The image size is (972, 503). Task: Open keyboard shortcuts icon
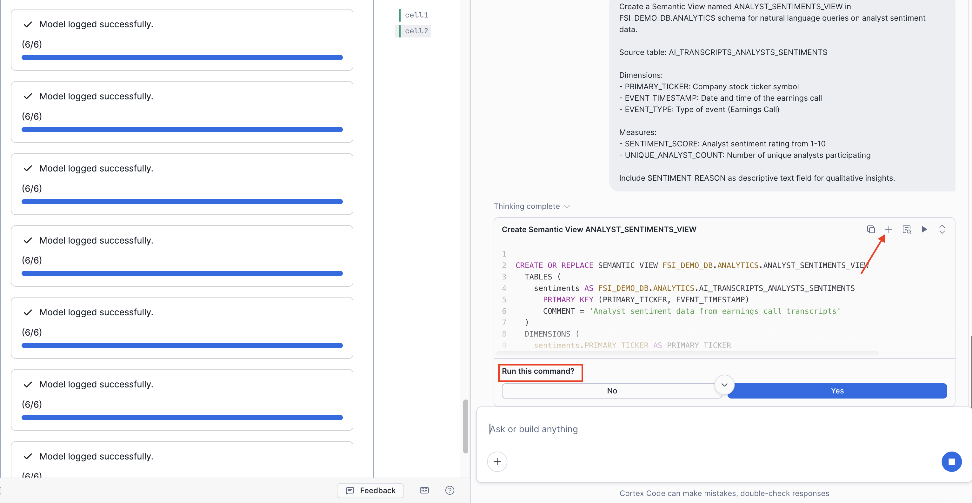click(424, 491)
